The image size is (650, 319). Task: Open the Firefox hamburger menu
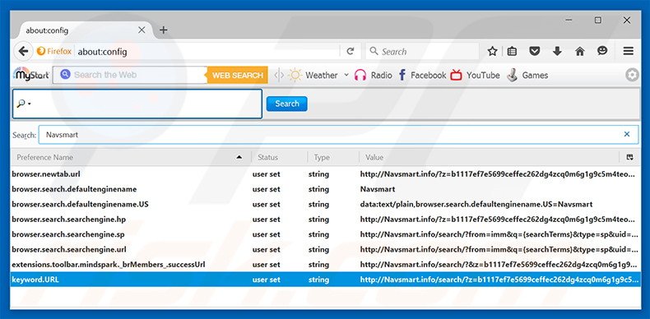[x=629, y=51]
